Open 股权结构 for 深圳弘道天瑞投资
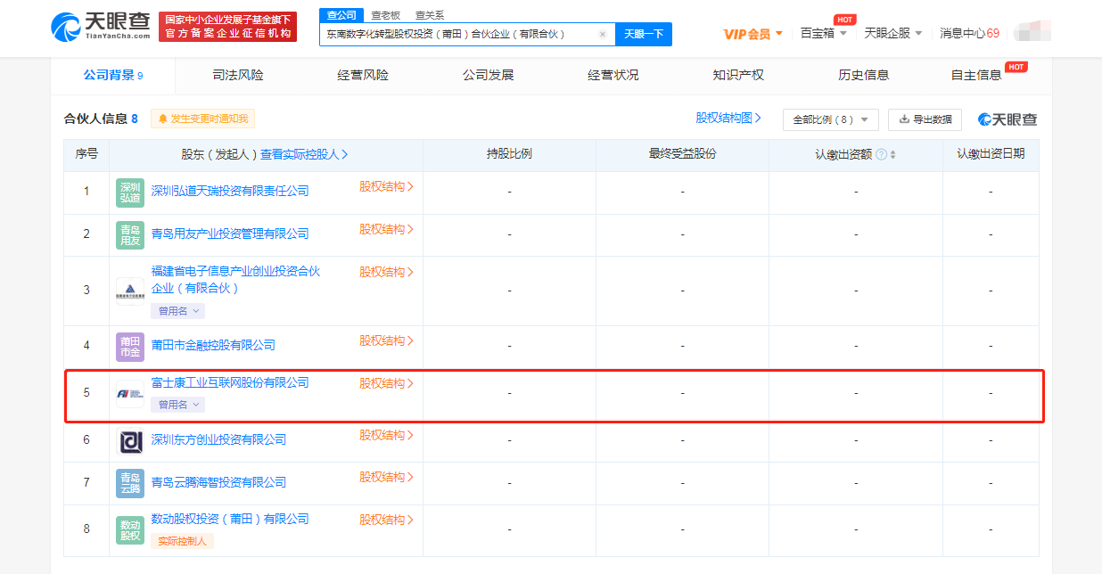Screen dimensions: 1102x574 387,187
